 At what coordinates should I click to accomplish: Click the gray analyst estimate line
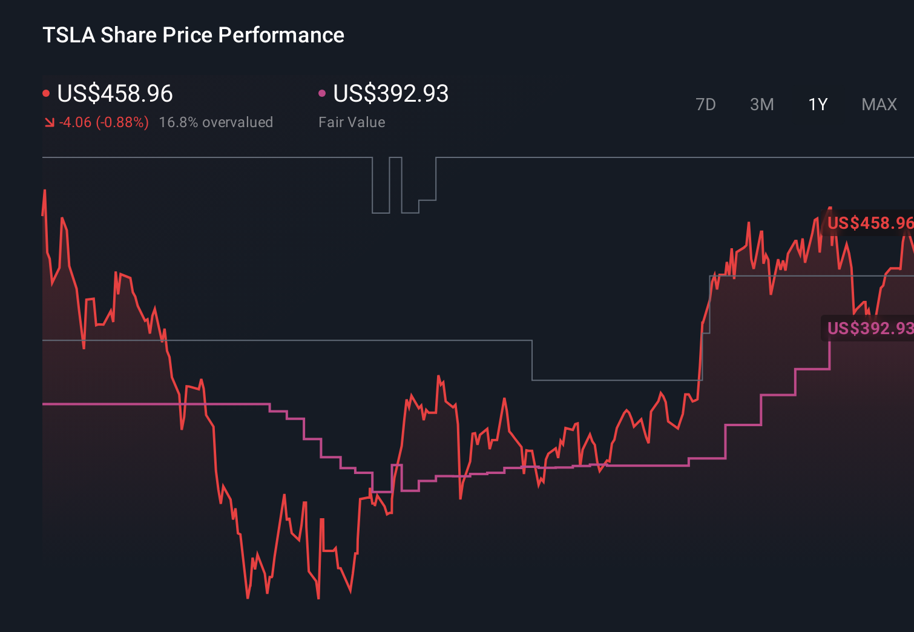605,381
